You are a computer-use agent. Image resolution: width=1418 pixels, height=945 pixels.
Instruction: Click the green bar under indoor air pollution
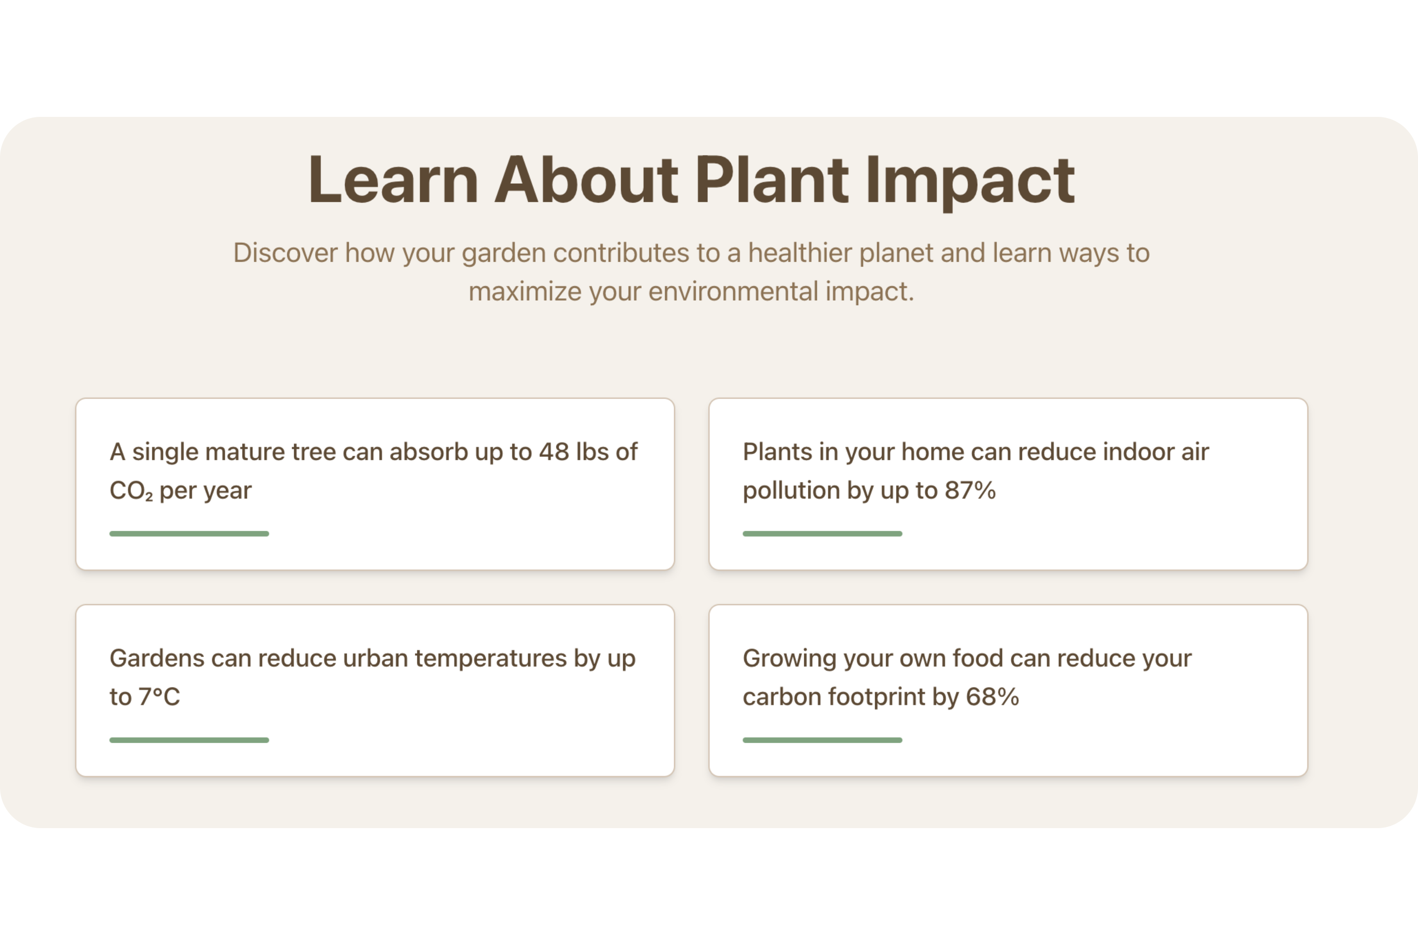click(822, 533)
